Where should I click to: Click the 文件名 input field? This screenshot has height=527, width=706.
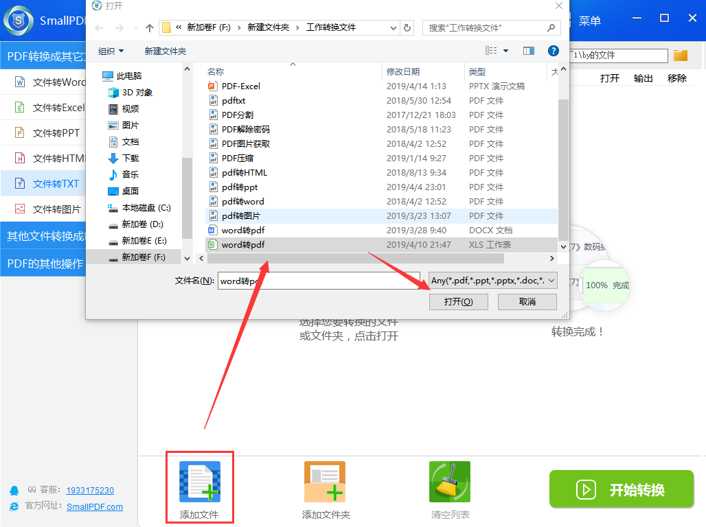point(319,281)
